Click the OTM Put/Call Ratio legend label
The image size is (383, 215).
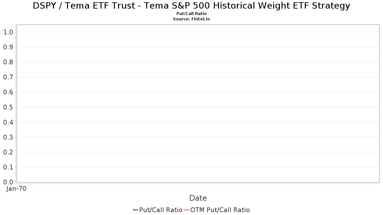click(x=220, y=210)
